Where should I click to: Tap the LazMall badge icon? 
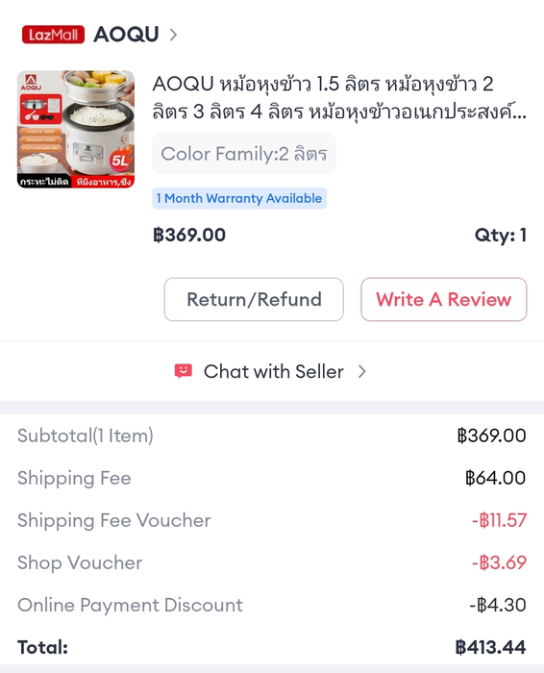[53, 35]
